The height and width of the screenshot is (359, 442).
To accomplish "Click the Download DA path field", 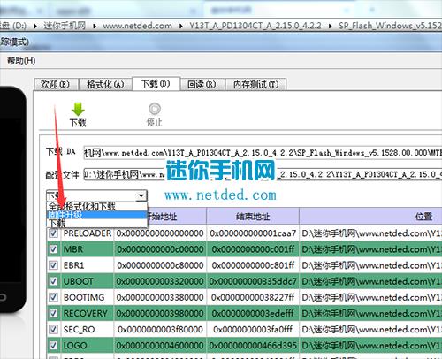I will click(x=263, y=153).
